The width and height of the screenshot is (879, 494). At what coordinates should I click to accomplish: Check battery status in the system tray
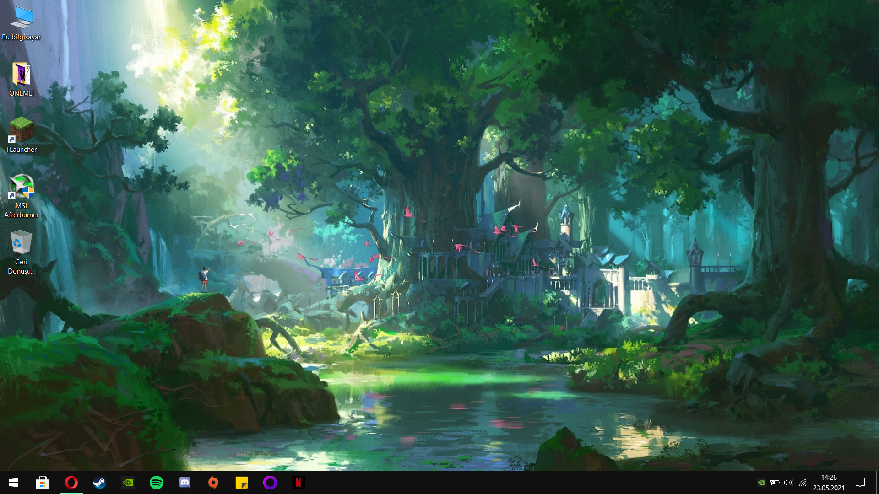click(x=775, y=483)
